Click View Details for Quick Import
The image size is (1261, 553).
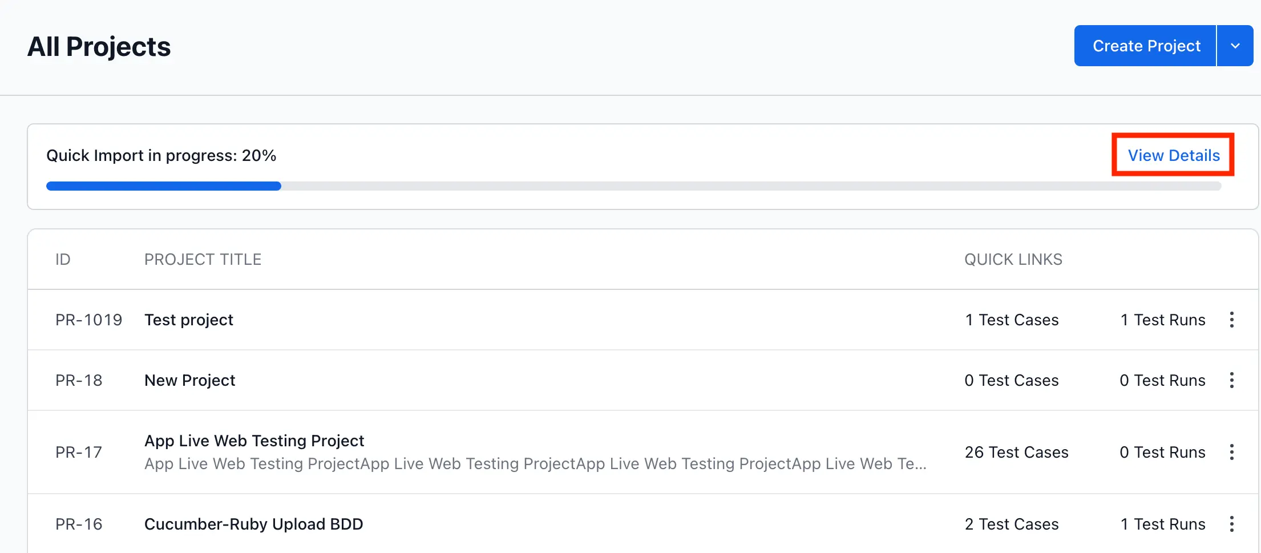(1173, 155)
